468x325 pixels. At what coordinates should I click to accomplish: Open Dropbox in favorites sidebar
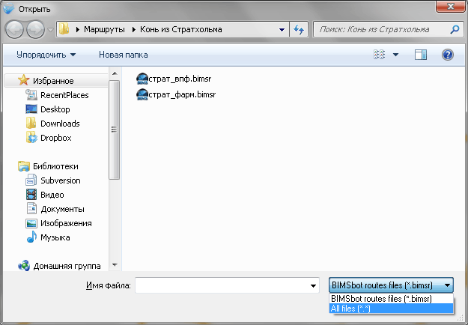point(55,138)
